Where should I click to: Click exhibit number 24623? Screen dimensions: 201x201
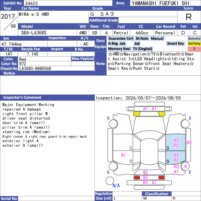31,3
